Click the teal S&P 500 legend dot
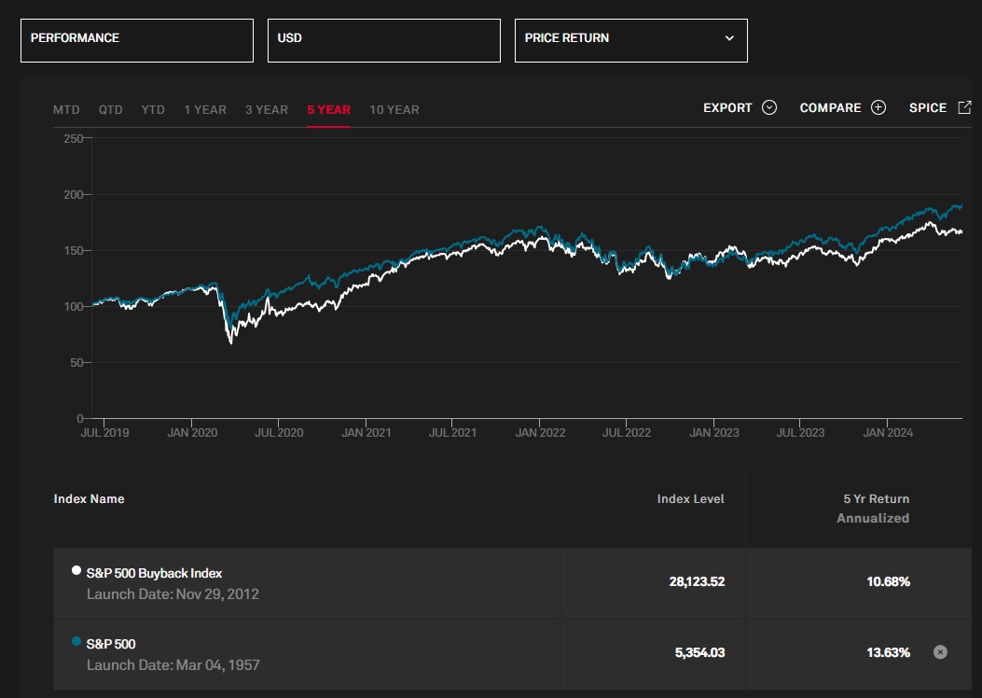Viewport: 982px width, 698px height. pyautogui.click(x=75, y=642)
